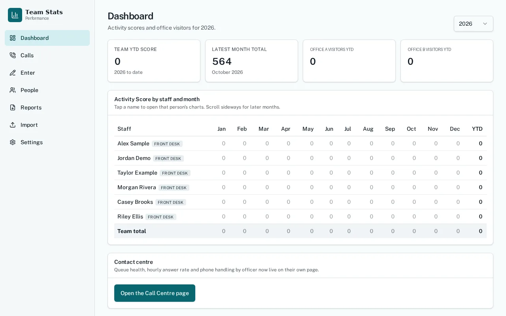Click the Contact centre heading
This screenshot has width=506, height=316.
pos(134,262)
